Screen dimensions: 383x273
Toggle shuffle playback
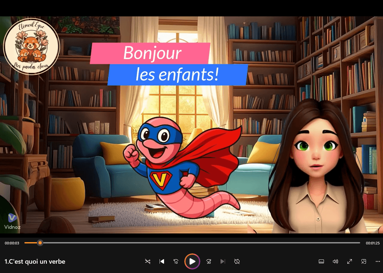(x=148, y=261)
